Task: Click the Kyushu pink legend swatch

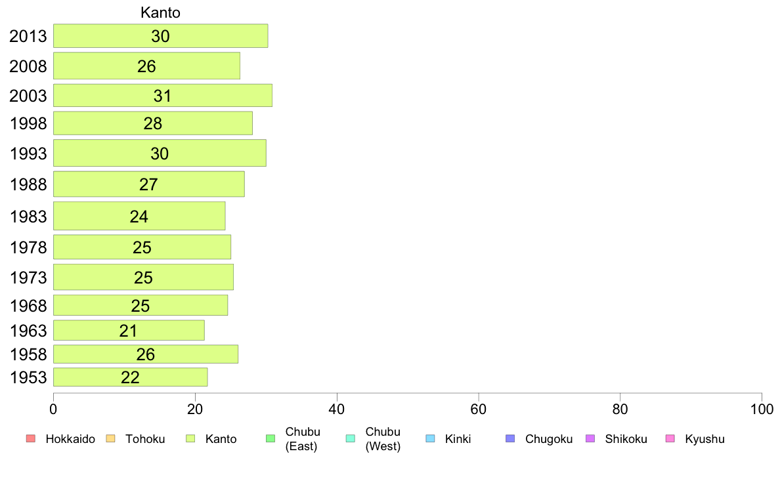Action: 670,439
